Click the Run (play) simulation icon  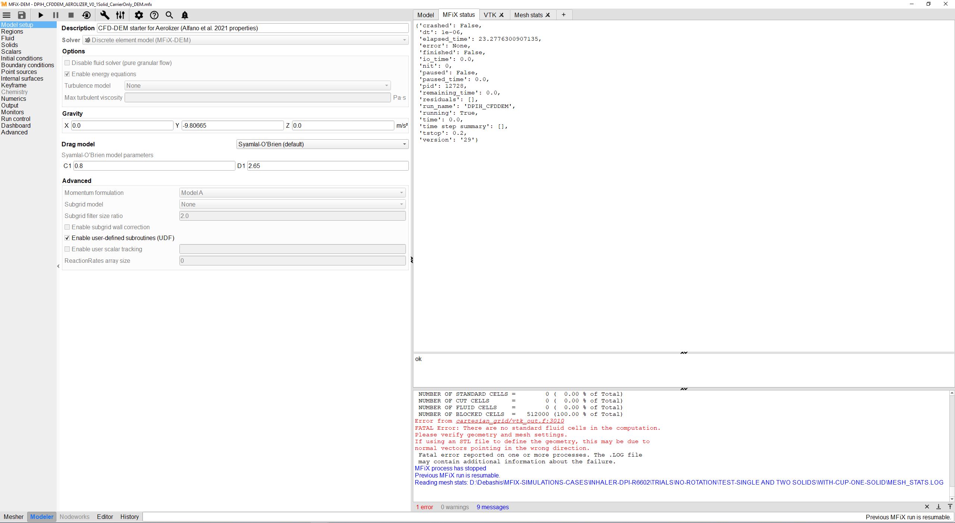click(x=41, y=15)
